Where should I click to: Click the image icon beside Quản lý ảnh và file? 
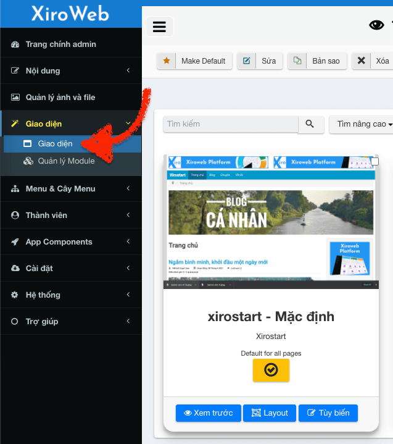tap(15, 98)
